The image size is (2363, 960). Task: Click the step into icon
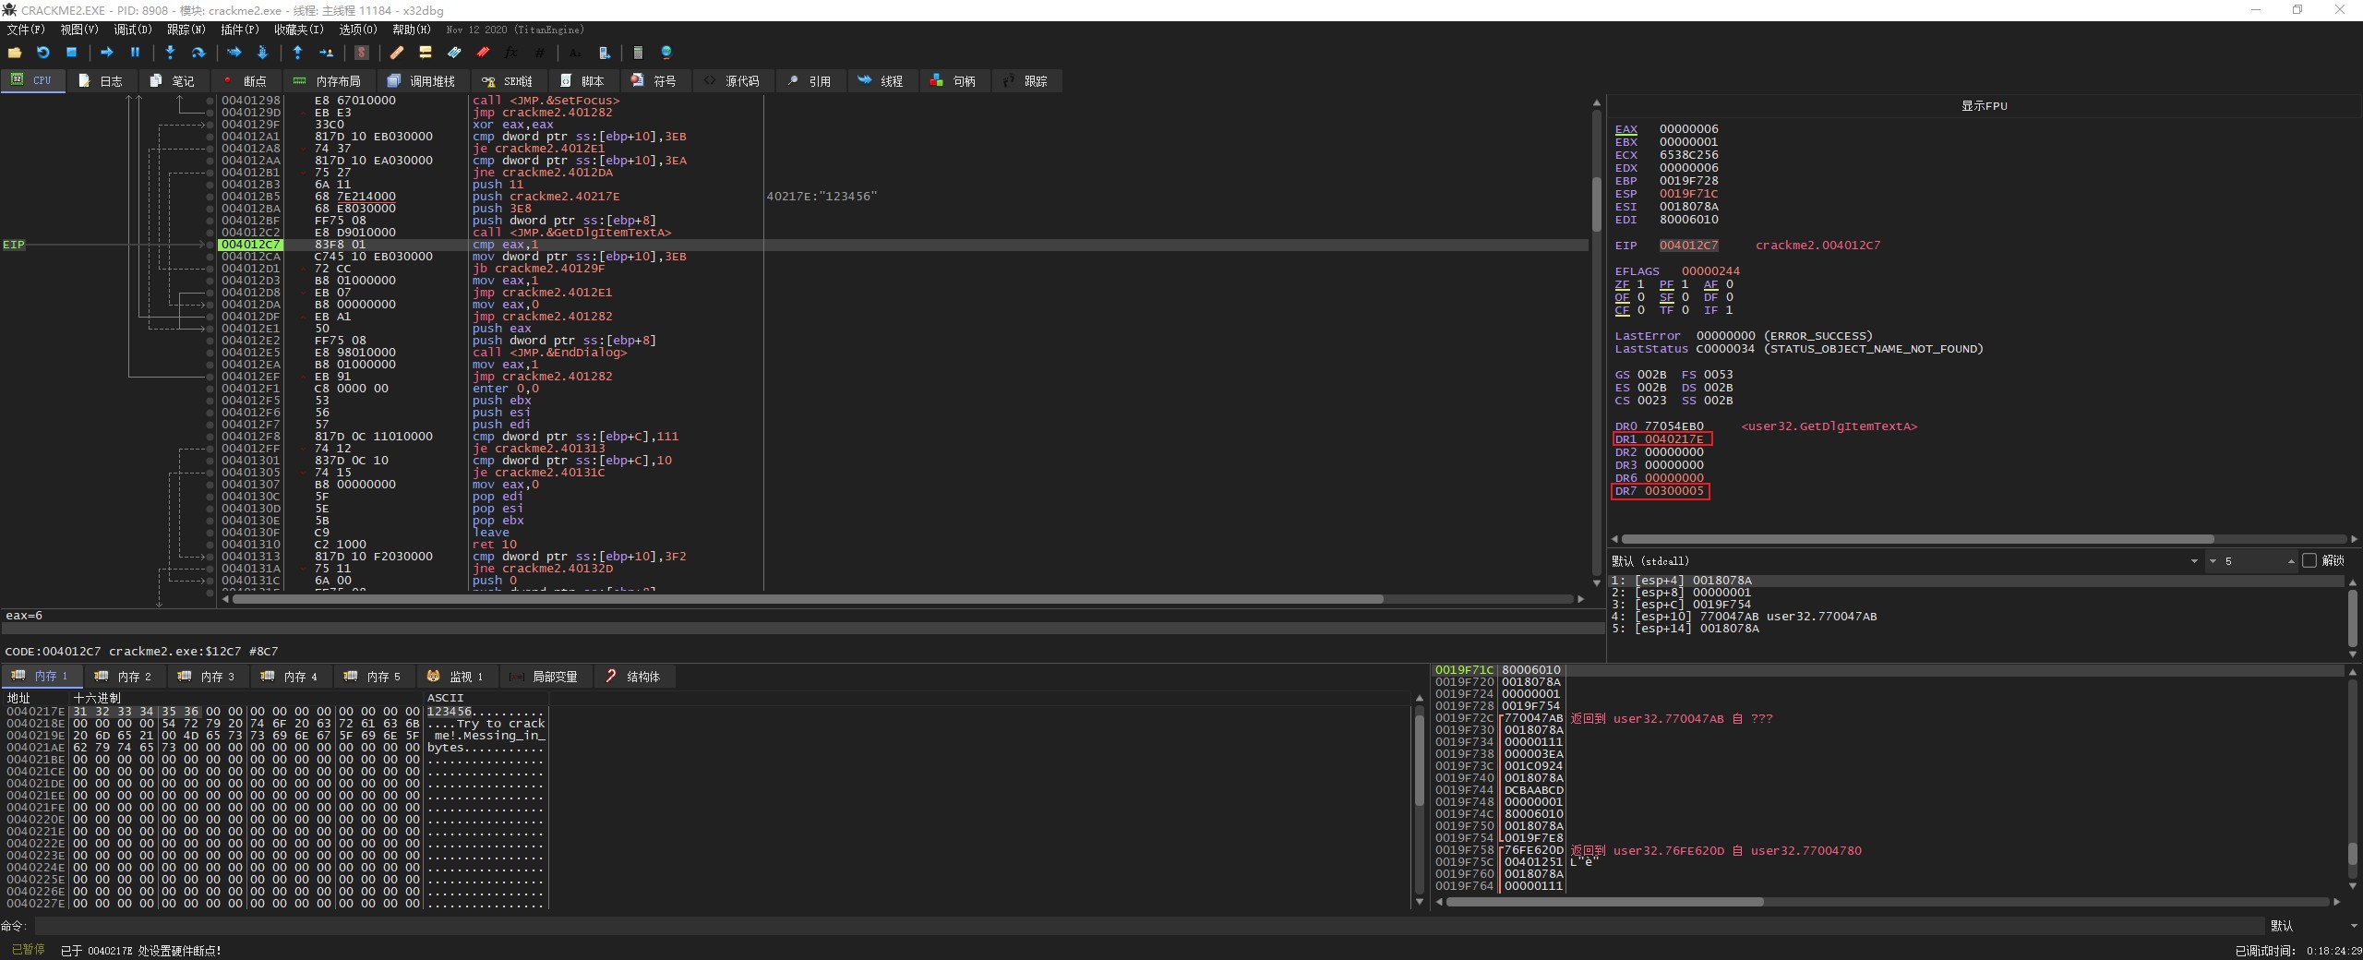point(170,53)
